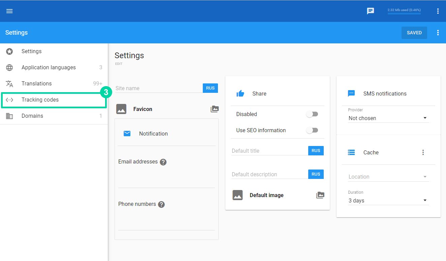
Task: Click the storage usage progress bar
Action: point(404,13)
